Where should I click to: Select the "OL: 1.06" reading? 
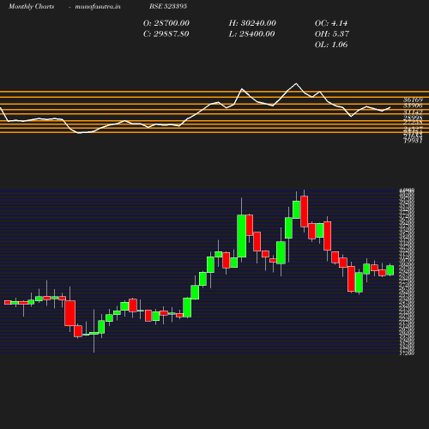331,45
